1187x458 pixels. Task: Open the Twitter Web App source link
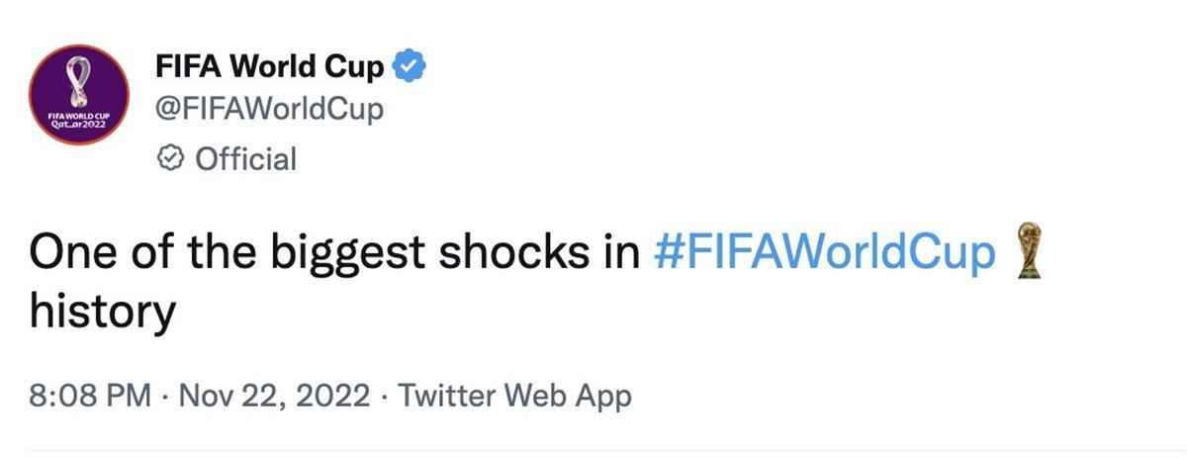[514, 396]
